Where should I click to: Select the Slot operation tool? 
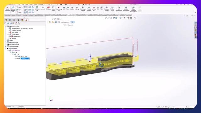pos(98,8)
